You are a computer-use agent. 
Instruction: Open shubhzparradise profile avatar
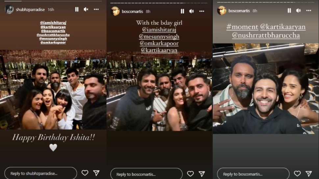click(9, 9)
